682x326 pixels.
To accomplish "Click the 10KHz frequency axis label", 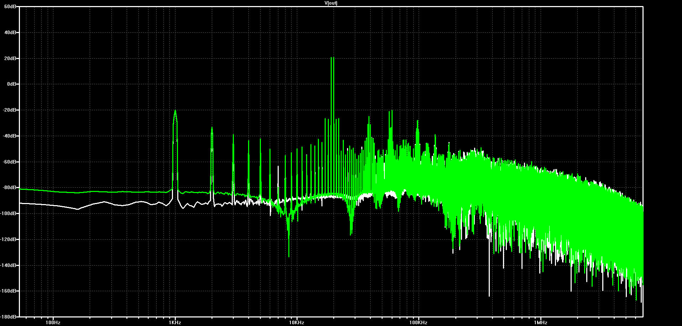I will (297, 322).
